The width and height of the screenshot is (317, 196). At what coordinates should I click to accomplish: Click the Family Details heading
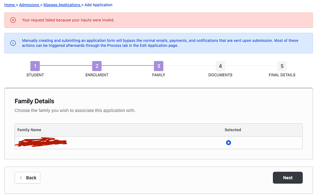point(34,101)
